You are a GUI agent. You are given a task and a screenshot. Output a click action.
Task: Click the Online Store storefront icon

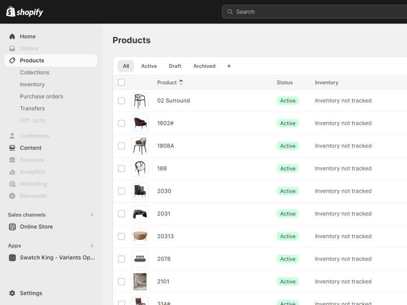12,227
